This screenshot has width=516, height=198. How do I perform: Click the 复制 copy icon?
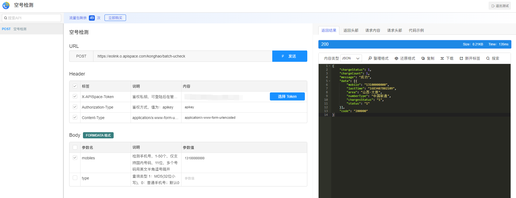[x=423, y=58]
